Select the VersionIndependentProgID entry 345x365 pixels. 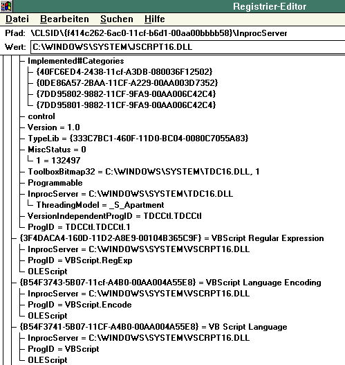115,216
